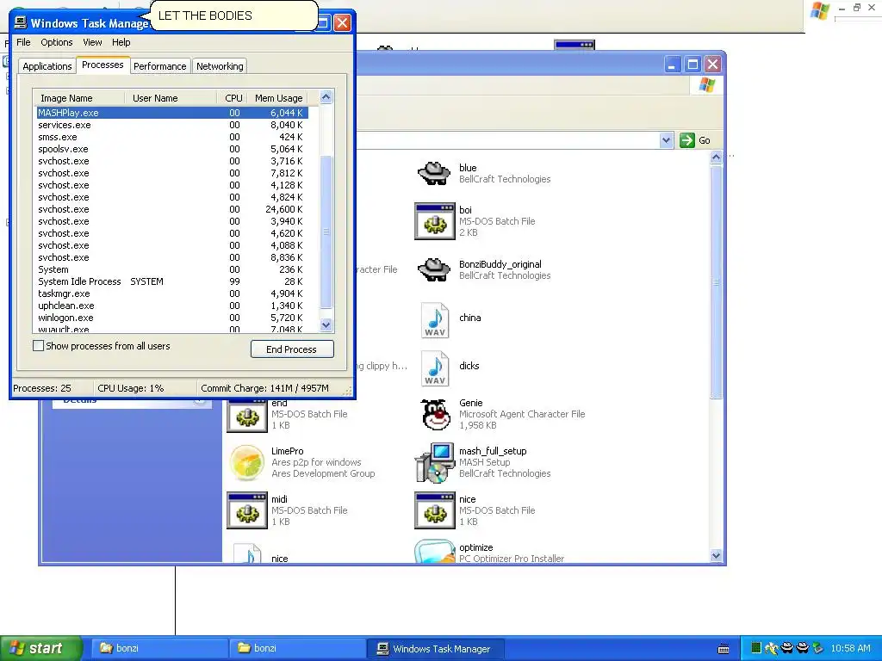The image size is (882, 661).
Task: Select the uphclean.exe process row
Action: coord(172,306)
